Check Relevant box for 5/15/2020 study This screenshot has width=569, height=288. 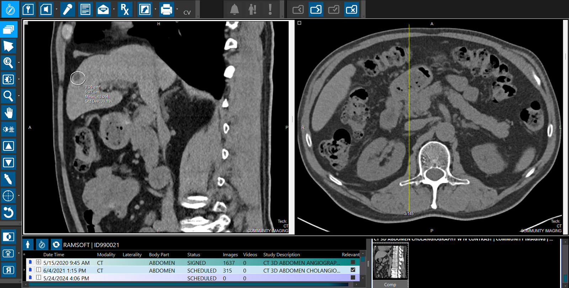(x=353, y=262)
